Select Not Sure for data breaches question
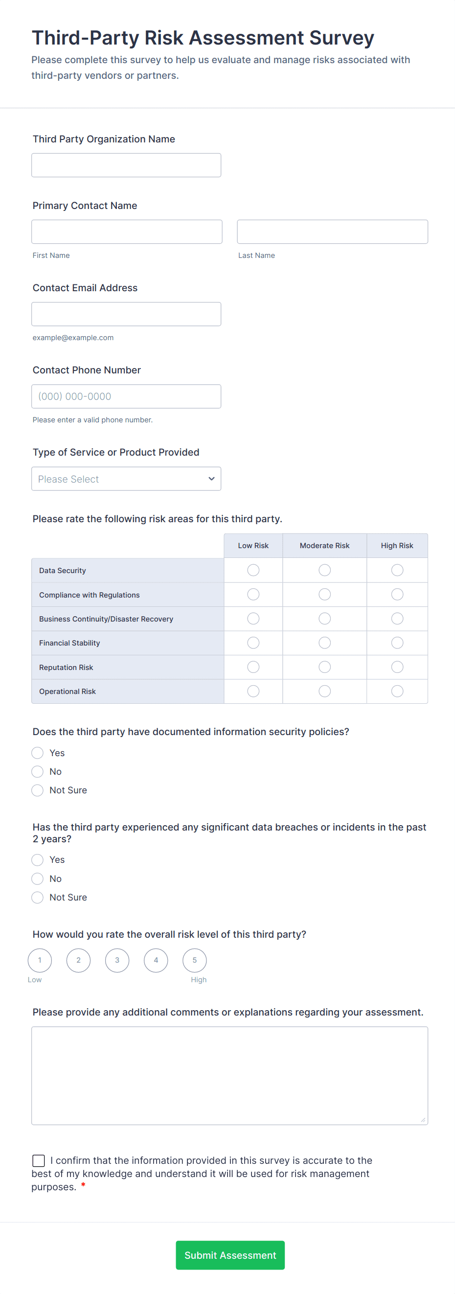Screen dimensions: 455x1294 coord(37,897)
